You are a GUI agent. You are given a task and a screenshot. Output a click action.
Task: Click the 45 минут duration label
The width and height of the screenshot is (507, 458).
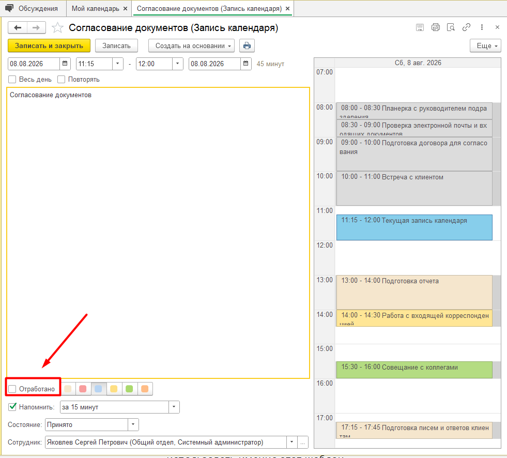pos(270,64)
